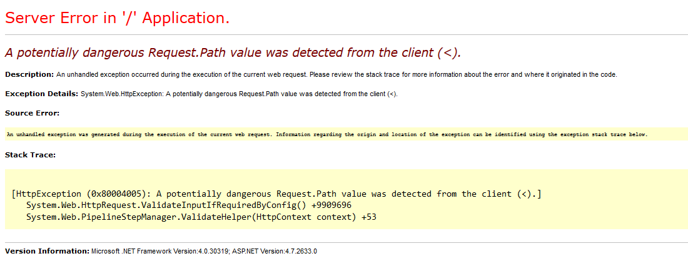Click the unhandled exception source error message box
The height and width of the screenshot is (276, 688).
(x=347, y=134)
